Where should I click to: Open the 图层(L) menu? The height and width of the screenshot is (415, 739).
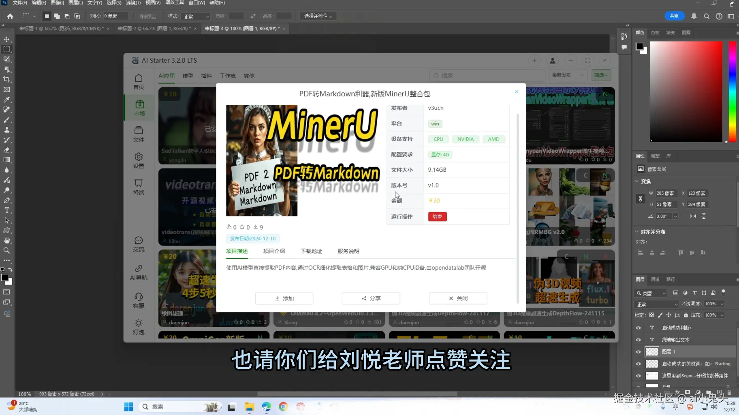75,3
